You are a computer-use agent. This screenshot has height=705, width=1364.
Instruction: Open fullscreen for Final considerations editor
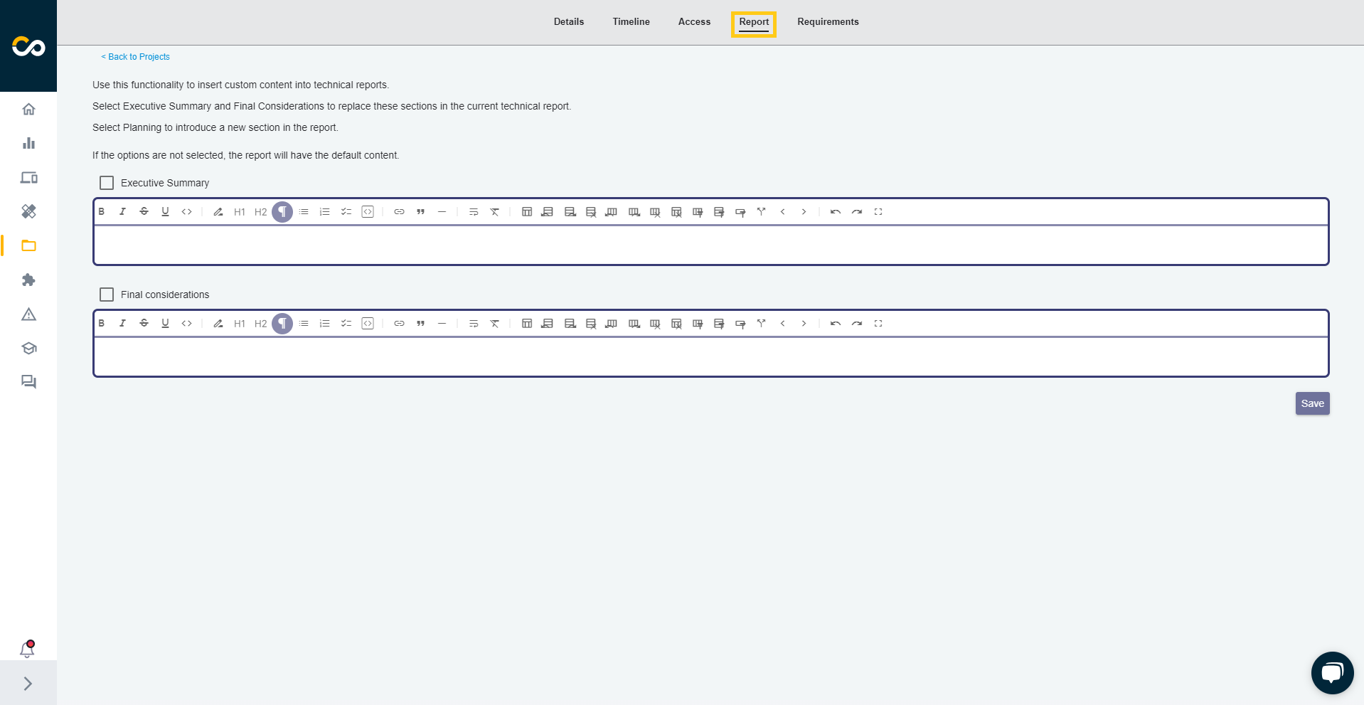pos(878,324)
